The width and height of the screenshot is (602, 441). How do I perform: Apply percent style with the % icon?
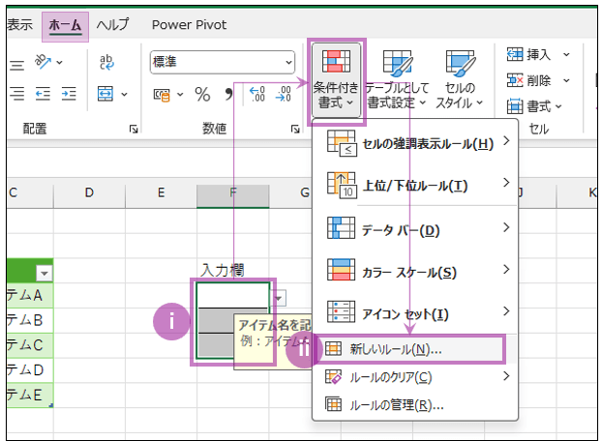coord(202,94)
